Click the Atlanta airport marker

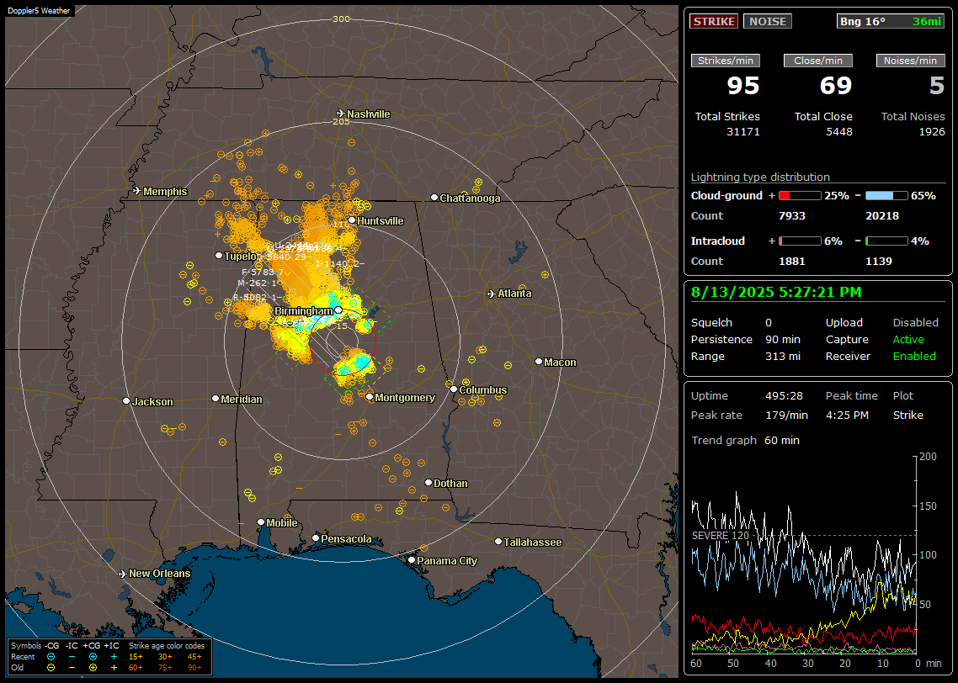pyautogui.click(x=492, y=294)
